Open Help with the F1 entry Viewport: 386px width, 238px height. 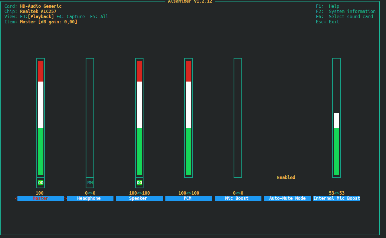pyautogui.click(x=327, y=6)
